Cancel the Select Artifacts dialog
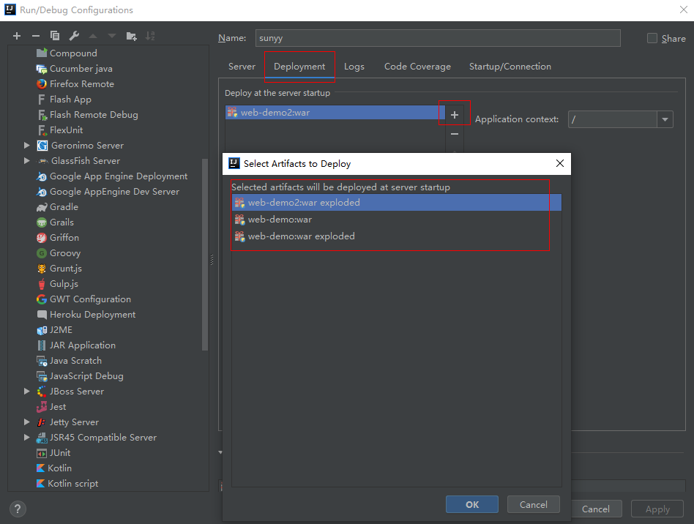Screen dimensions: 694x524 point(533,504)
